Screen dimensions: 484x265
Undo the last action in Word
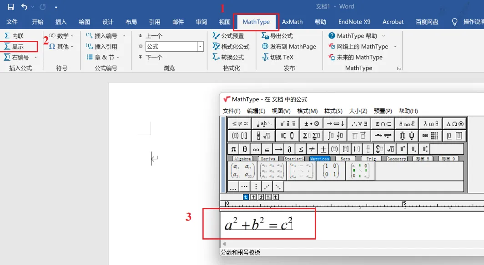tap(24, 7)
